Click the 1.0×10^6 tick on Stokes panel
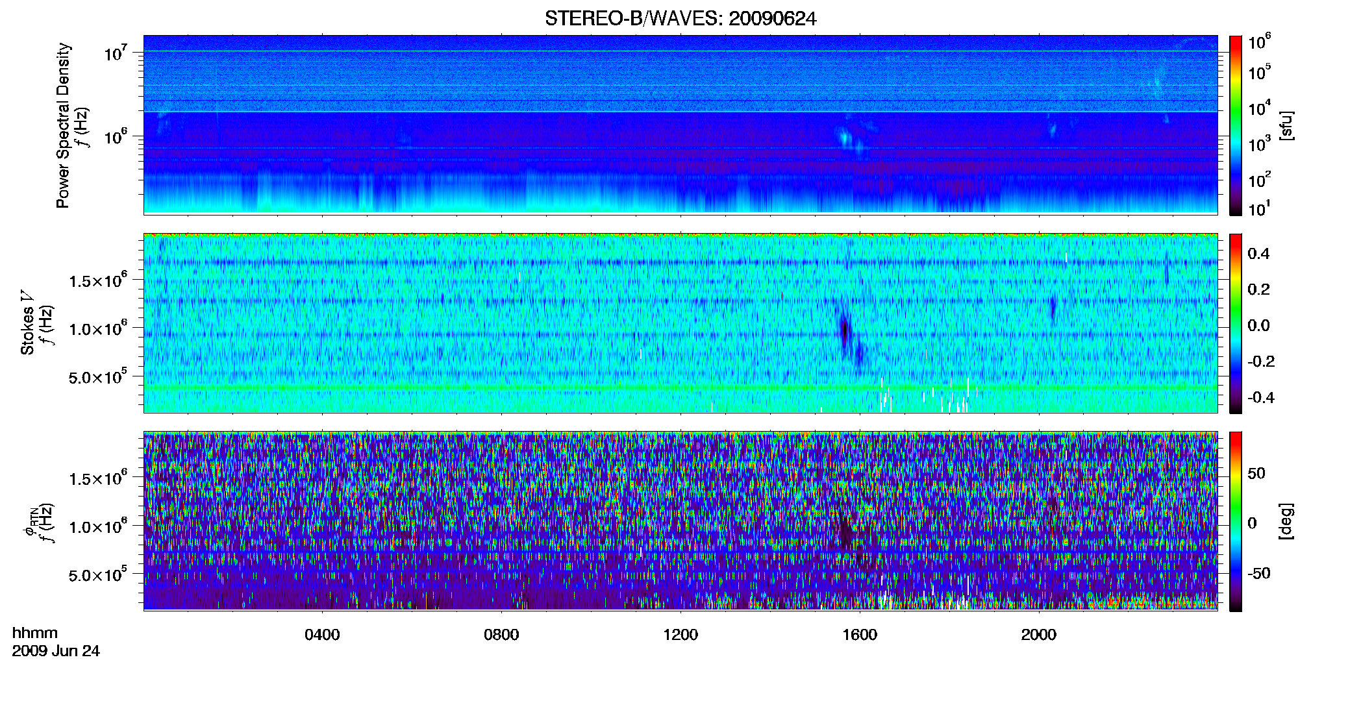The height and width of the screenshot is (701, 1361). (x=98, y=328)
